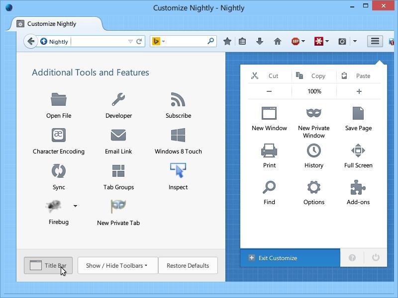Increase zoom with the plus button

pos(359,91)
